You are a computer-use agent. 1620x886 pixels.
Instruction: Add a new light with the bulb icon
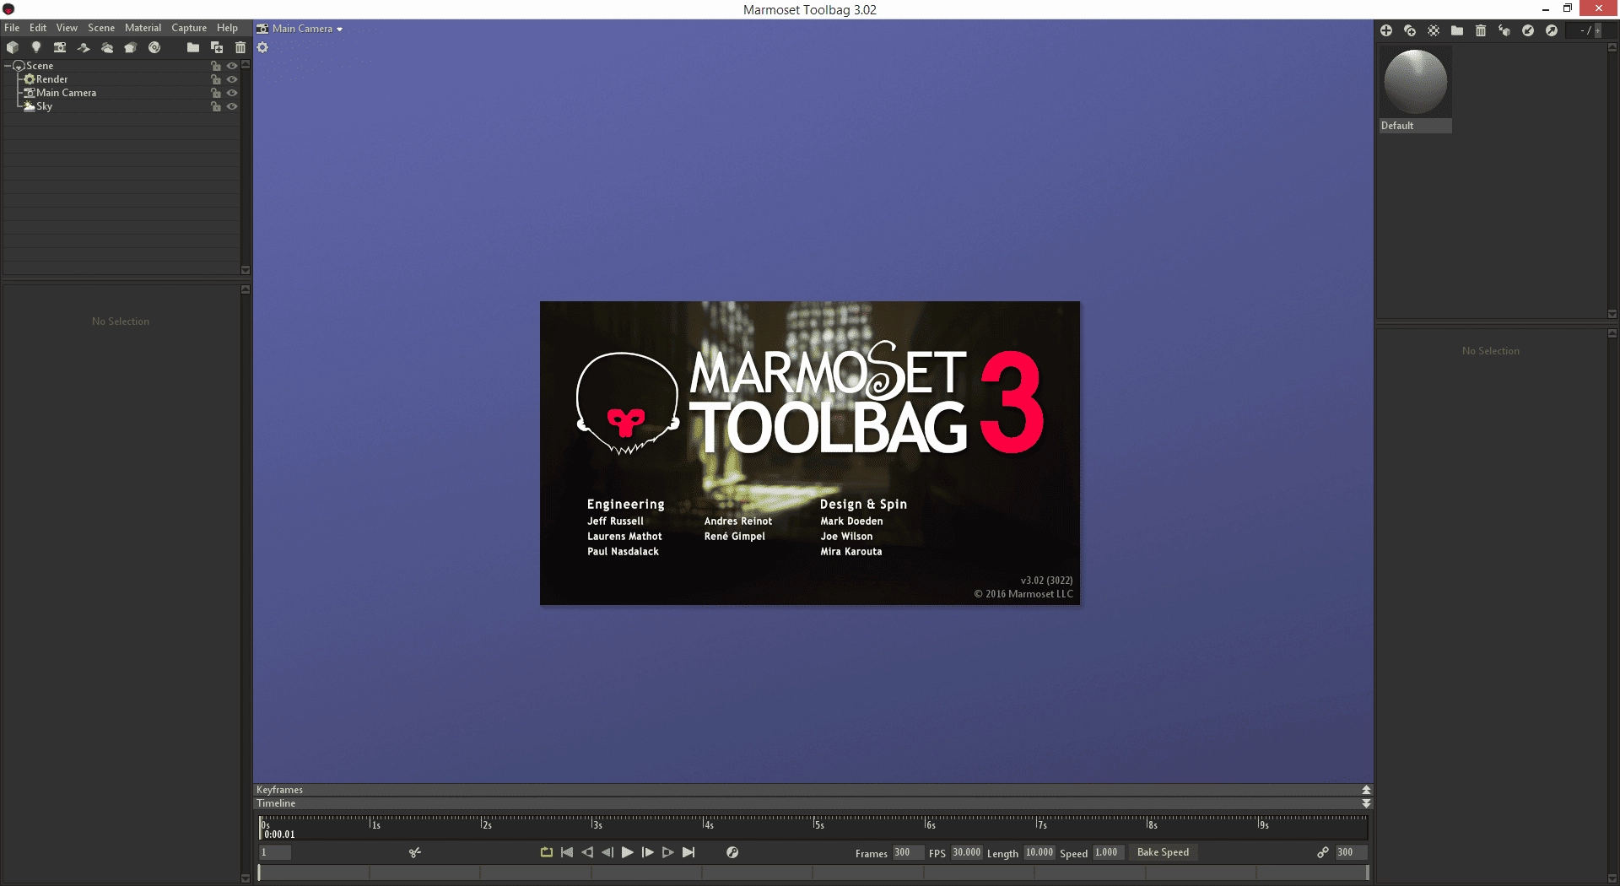[x=35, y=48]
